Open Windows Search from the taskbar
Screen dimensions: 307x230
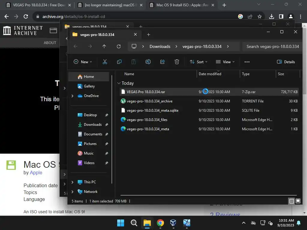134,223
